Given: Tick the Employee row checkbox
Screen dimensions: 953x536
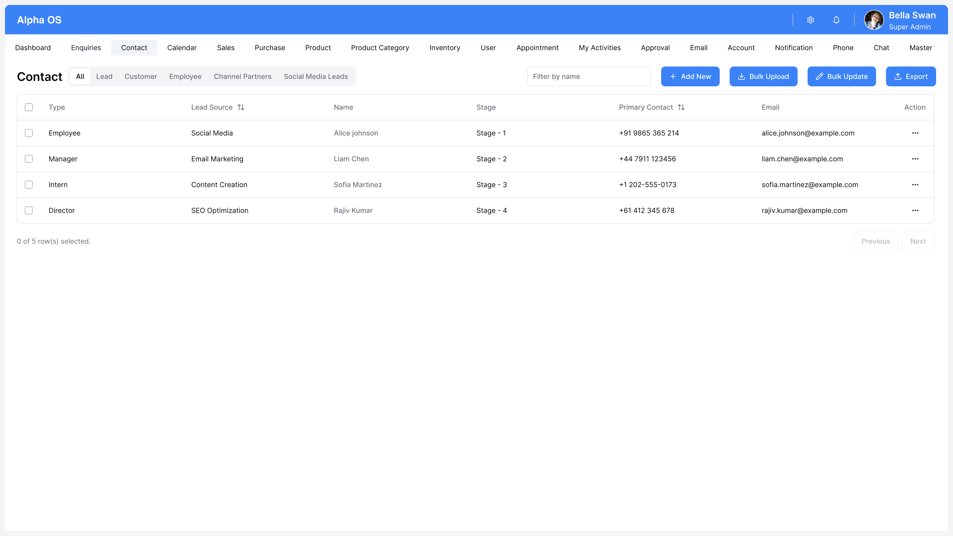Looking at the screenshot, I should [x=29, y=133].
